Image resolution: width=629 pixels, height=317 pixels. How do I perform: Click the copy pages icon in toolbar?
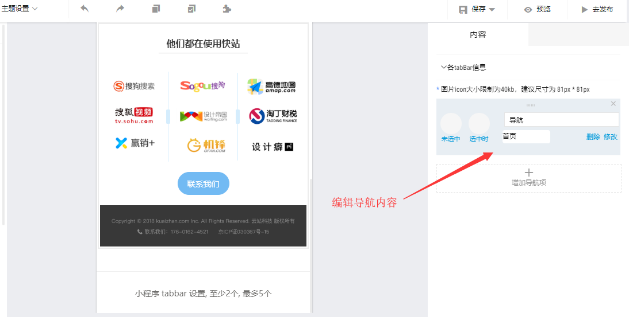click(156, 9)
